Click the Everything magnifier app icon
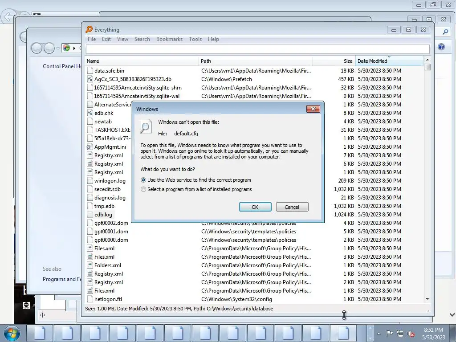 [89, 29]
